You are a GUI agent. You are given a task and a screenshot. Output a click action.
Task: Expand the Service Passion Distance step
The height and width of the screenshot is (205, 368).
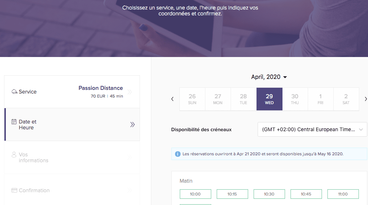72,92
